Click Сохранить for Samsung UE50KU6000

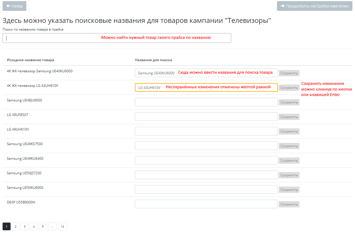coord(289,190)
